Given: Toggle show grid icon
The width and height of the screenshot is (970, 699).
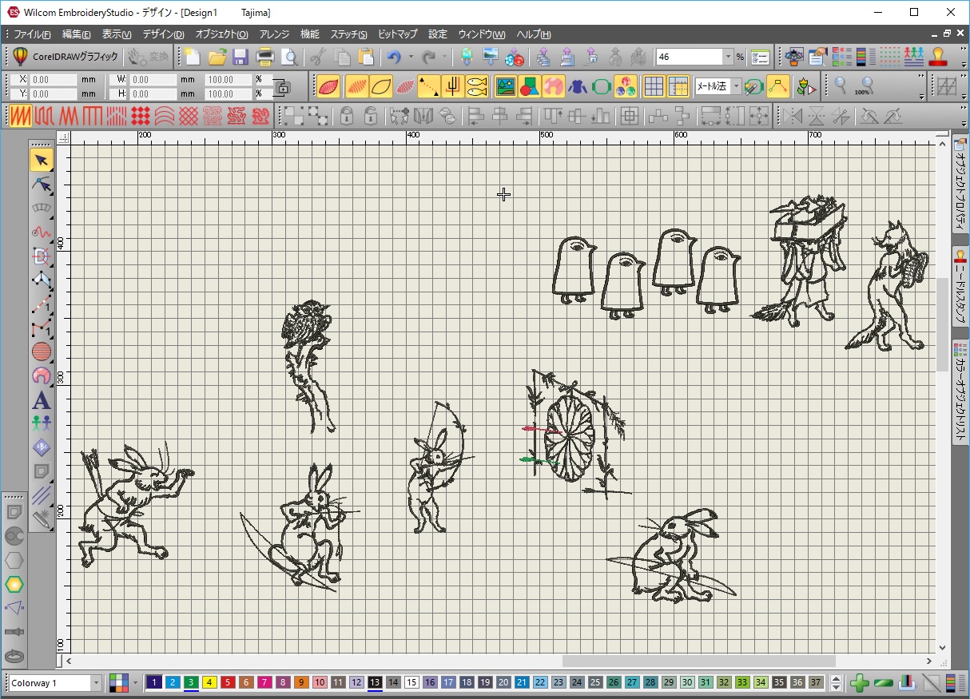Looking at the screenshot, I should 654,85.
